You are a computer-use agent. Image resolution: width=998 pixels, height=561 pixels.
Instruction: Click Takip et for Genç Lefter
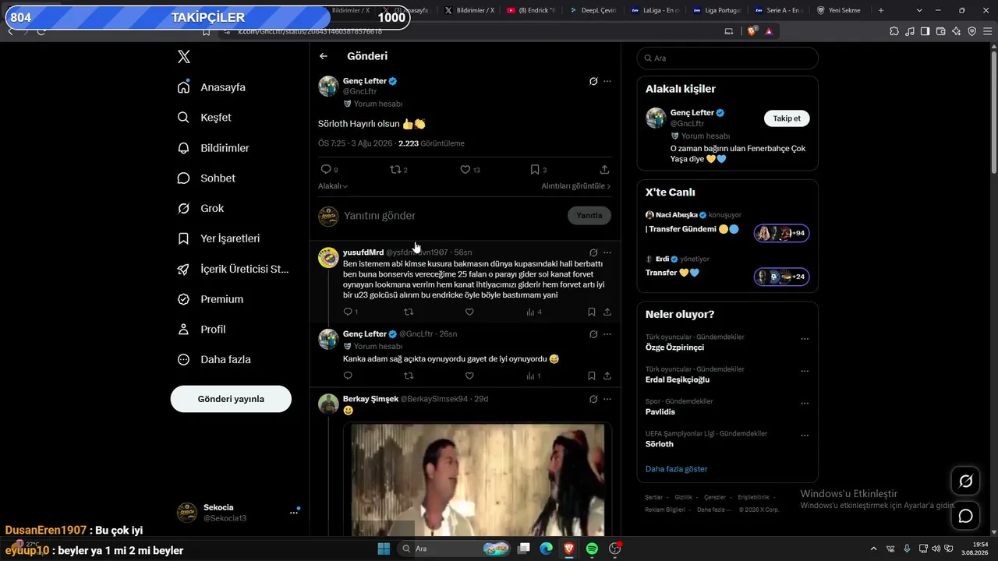[787, 118]
